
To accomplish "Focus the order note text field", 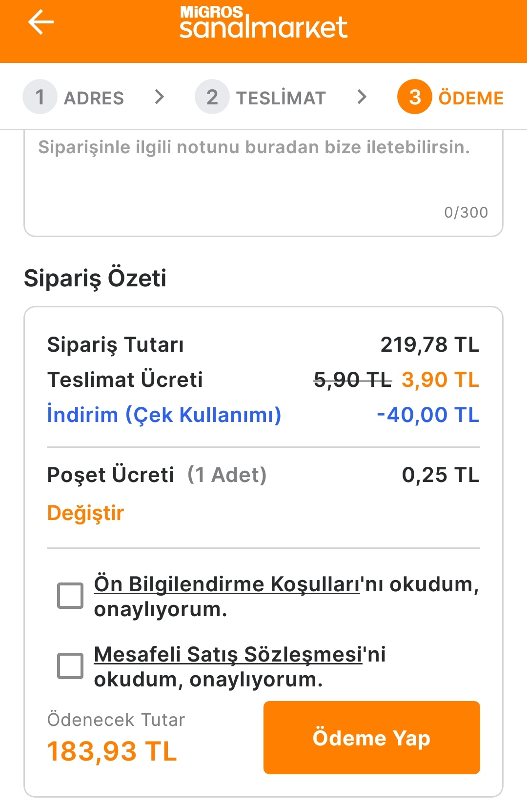I will [263, 183].
